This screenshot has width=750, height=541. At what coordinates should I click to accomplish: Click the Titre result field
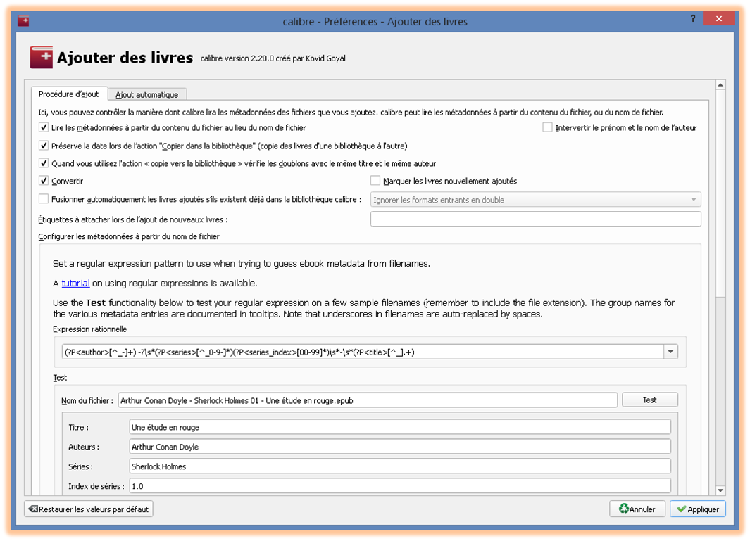tap(400, 427)
